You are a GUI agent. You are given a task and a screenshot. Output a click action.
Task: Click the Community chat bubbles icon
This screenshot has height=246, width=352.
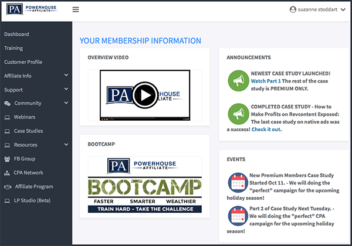[7, 103]
